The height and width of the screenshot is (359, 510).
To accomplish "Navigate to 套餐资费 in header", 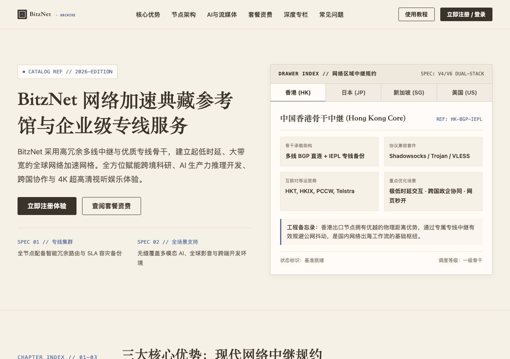I will pos(260,15).
